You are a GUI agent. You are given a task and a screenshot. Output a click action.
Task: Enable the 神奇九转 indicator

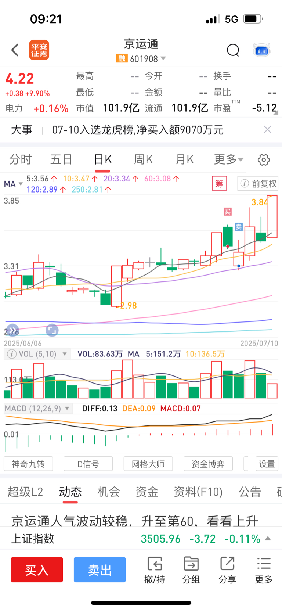(x=28, y=464)
